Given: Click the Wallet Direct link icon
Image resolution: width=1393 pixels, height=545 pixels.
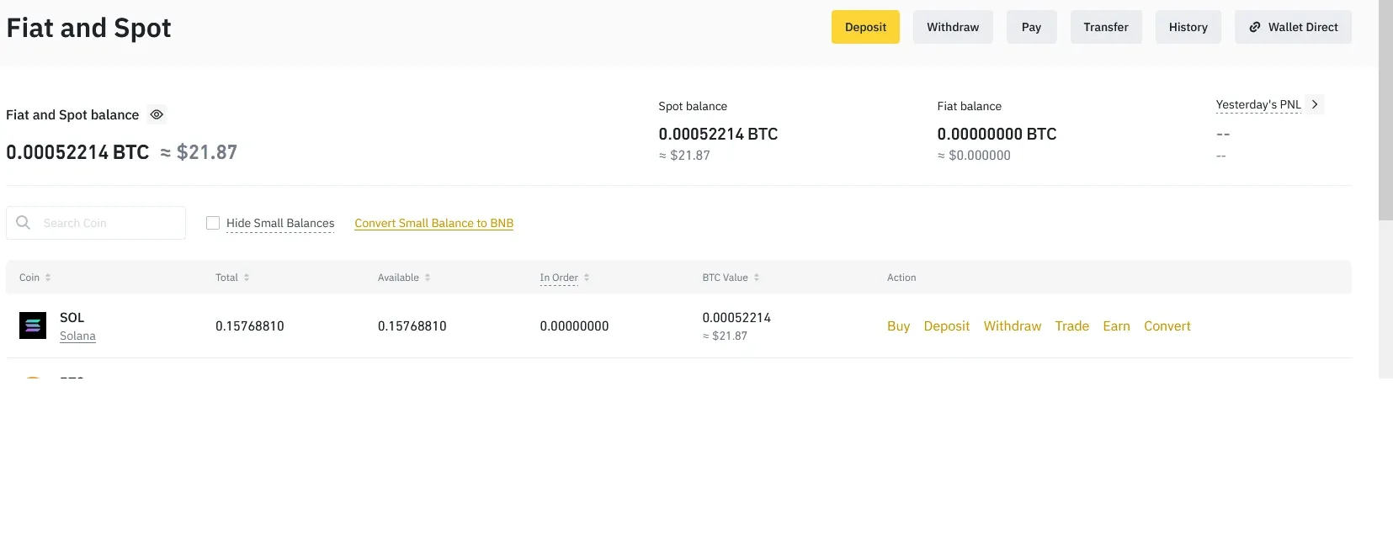Looking at the screenshot, I should point(1255,27).
